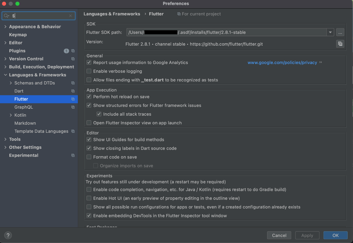Click into the settings search field
This screenshot has width=353, height=243.
(39, 16)
